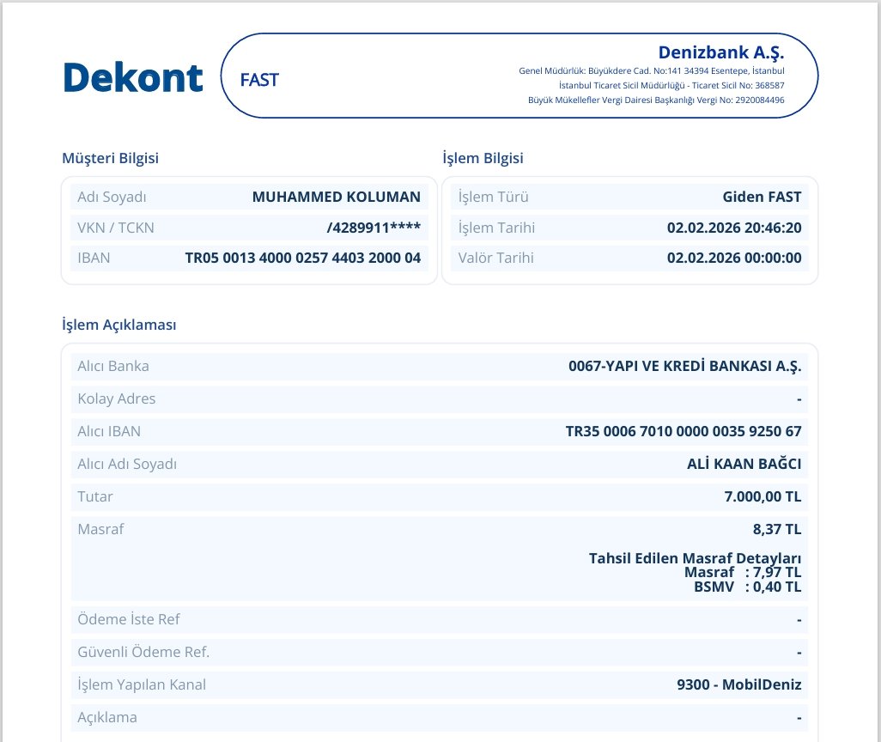Image resolution: width=881 pixels, height=742 pixels.
Task: Select recipient name ALİ KAAN BAĞCI
Action: 744,464
